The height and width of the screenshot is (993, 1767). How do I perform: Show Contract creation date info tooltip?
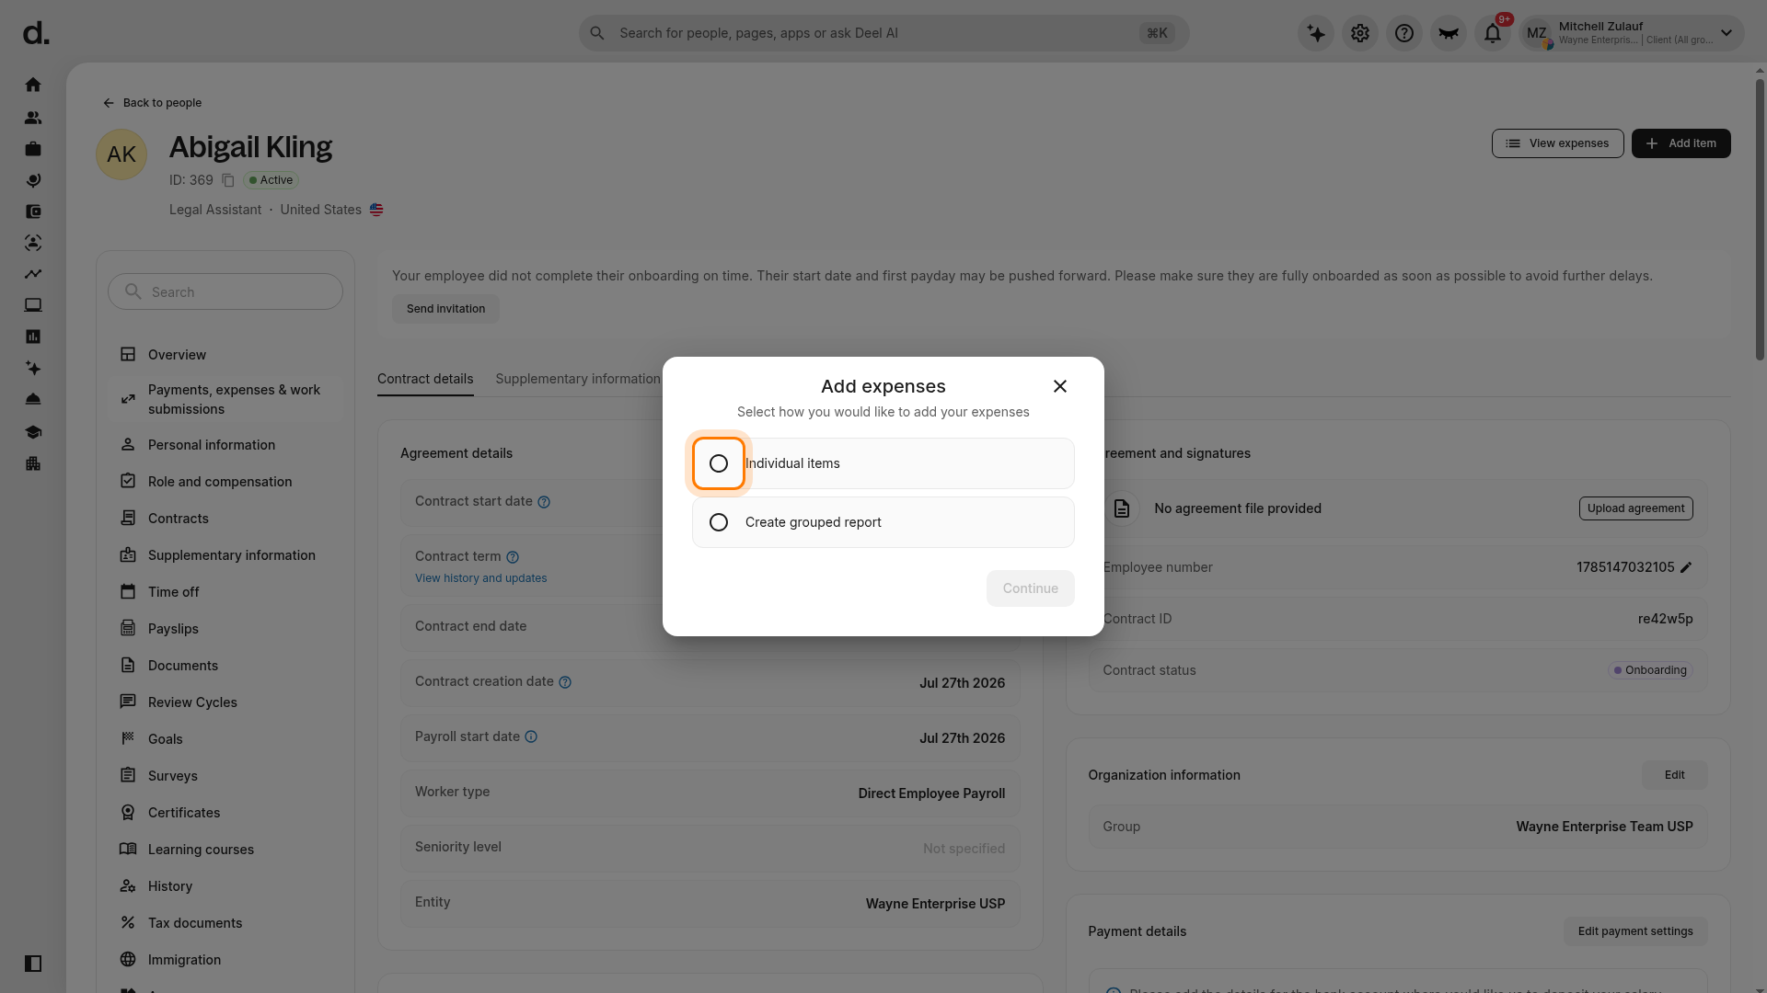coord(565,682)
